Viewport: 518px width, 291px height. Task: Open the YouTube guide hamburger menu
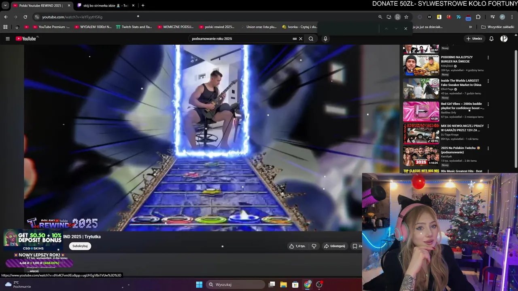(8, 39)
